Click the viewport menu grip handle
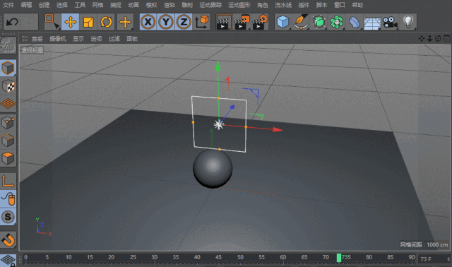The width and height of the screenshot is (452, 267). (25, 38)
